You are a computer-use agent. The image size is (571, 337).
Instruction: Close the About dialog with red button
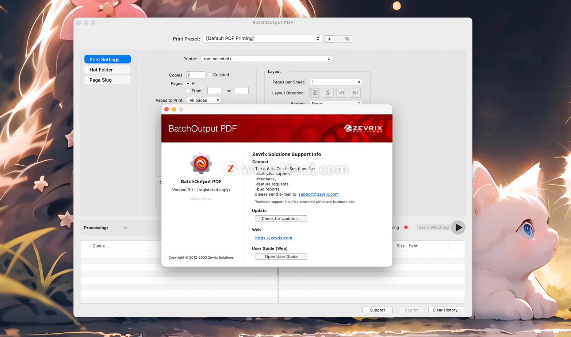tap(166, 109)
